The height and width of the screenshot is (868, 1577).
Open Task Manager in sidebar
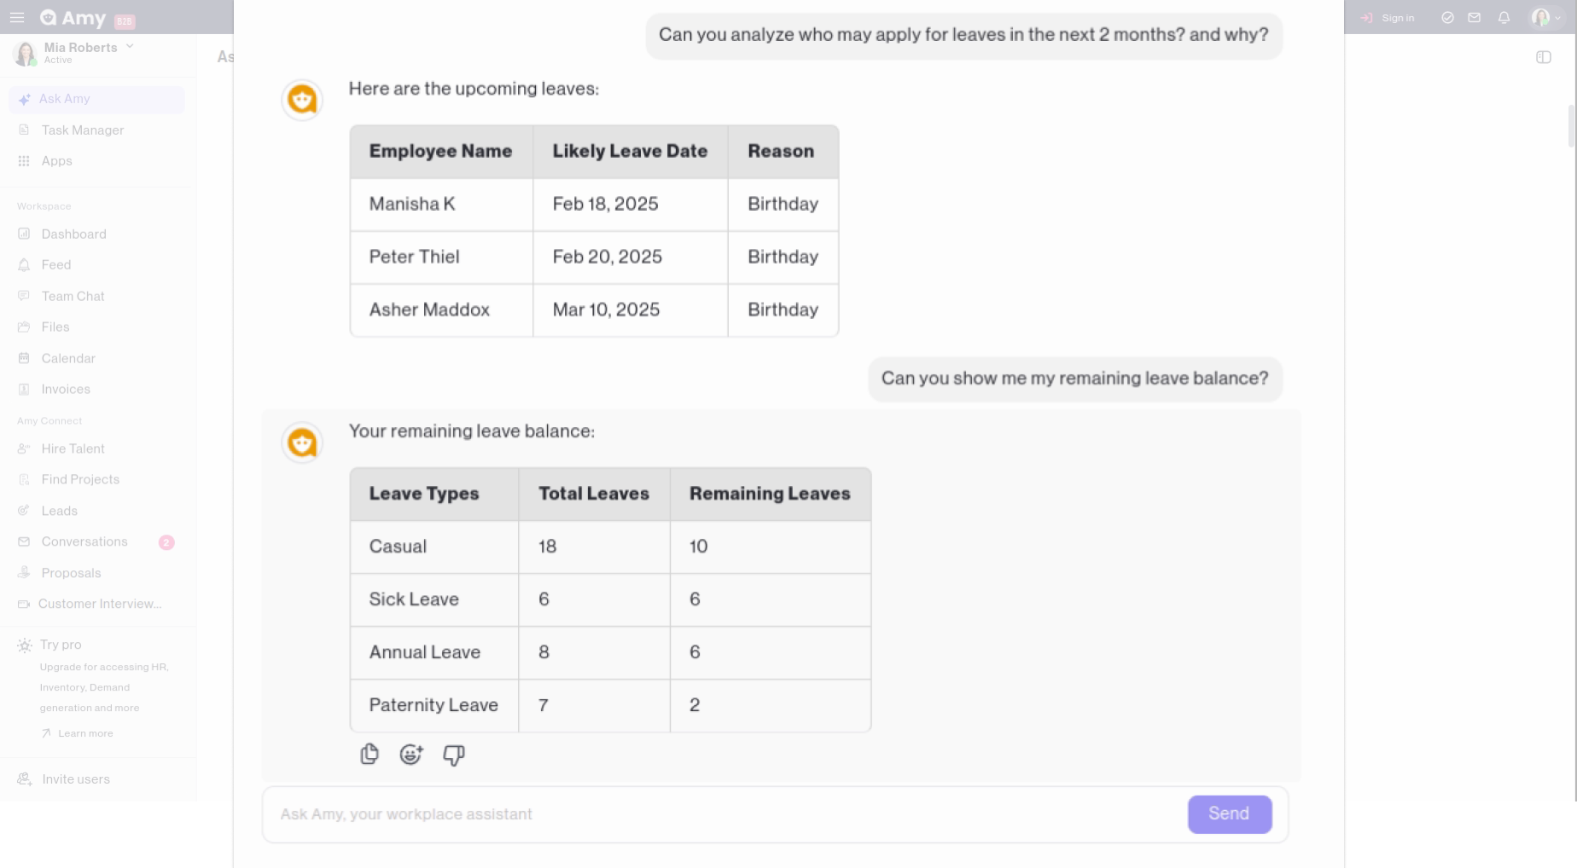click(x=83, y=130)
